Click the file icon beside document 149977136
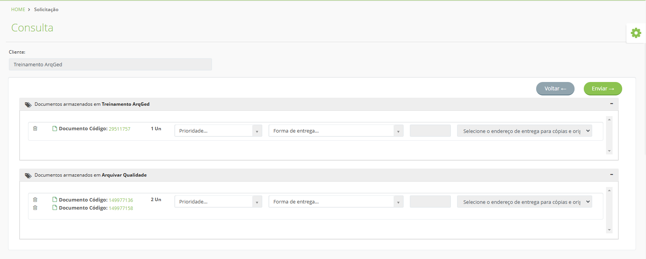Image resolution: width=646 pixels, height=259 pixels. (x=55, y=200)
